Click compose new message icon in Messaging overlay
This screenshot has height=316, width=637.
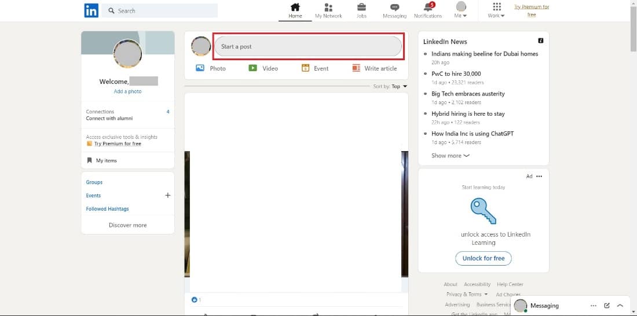coord(607,306)
